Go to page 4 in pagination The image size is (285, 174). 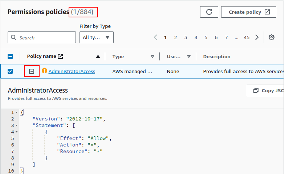(196, 38)
